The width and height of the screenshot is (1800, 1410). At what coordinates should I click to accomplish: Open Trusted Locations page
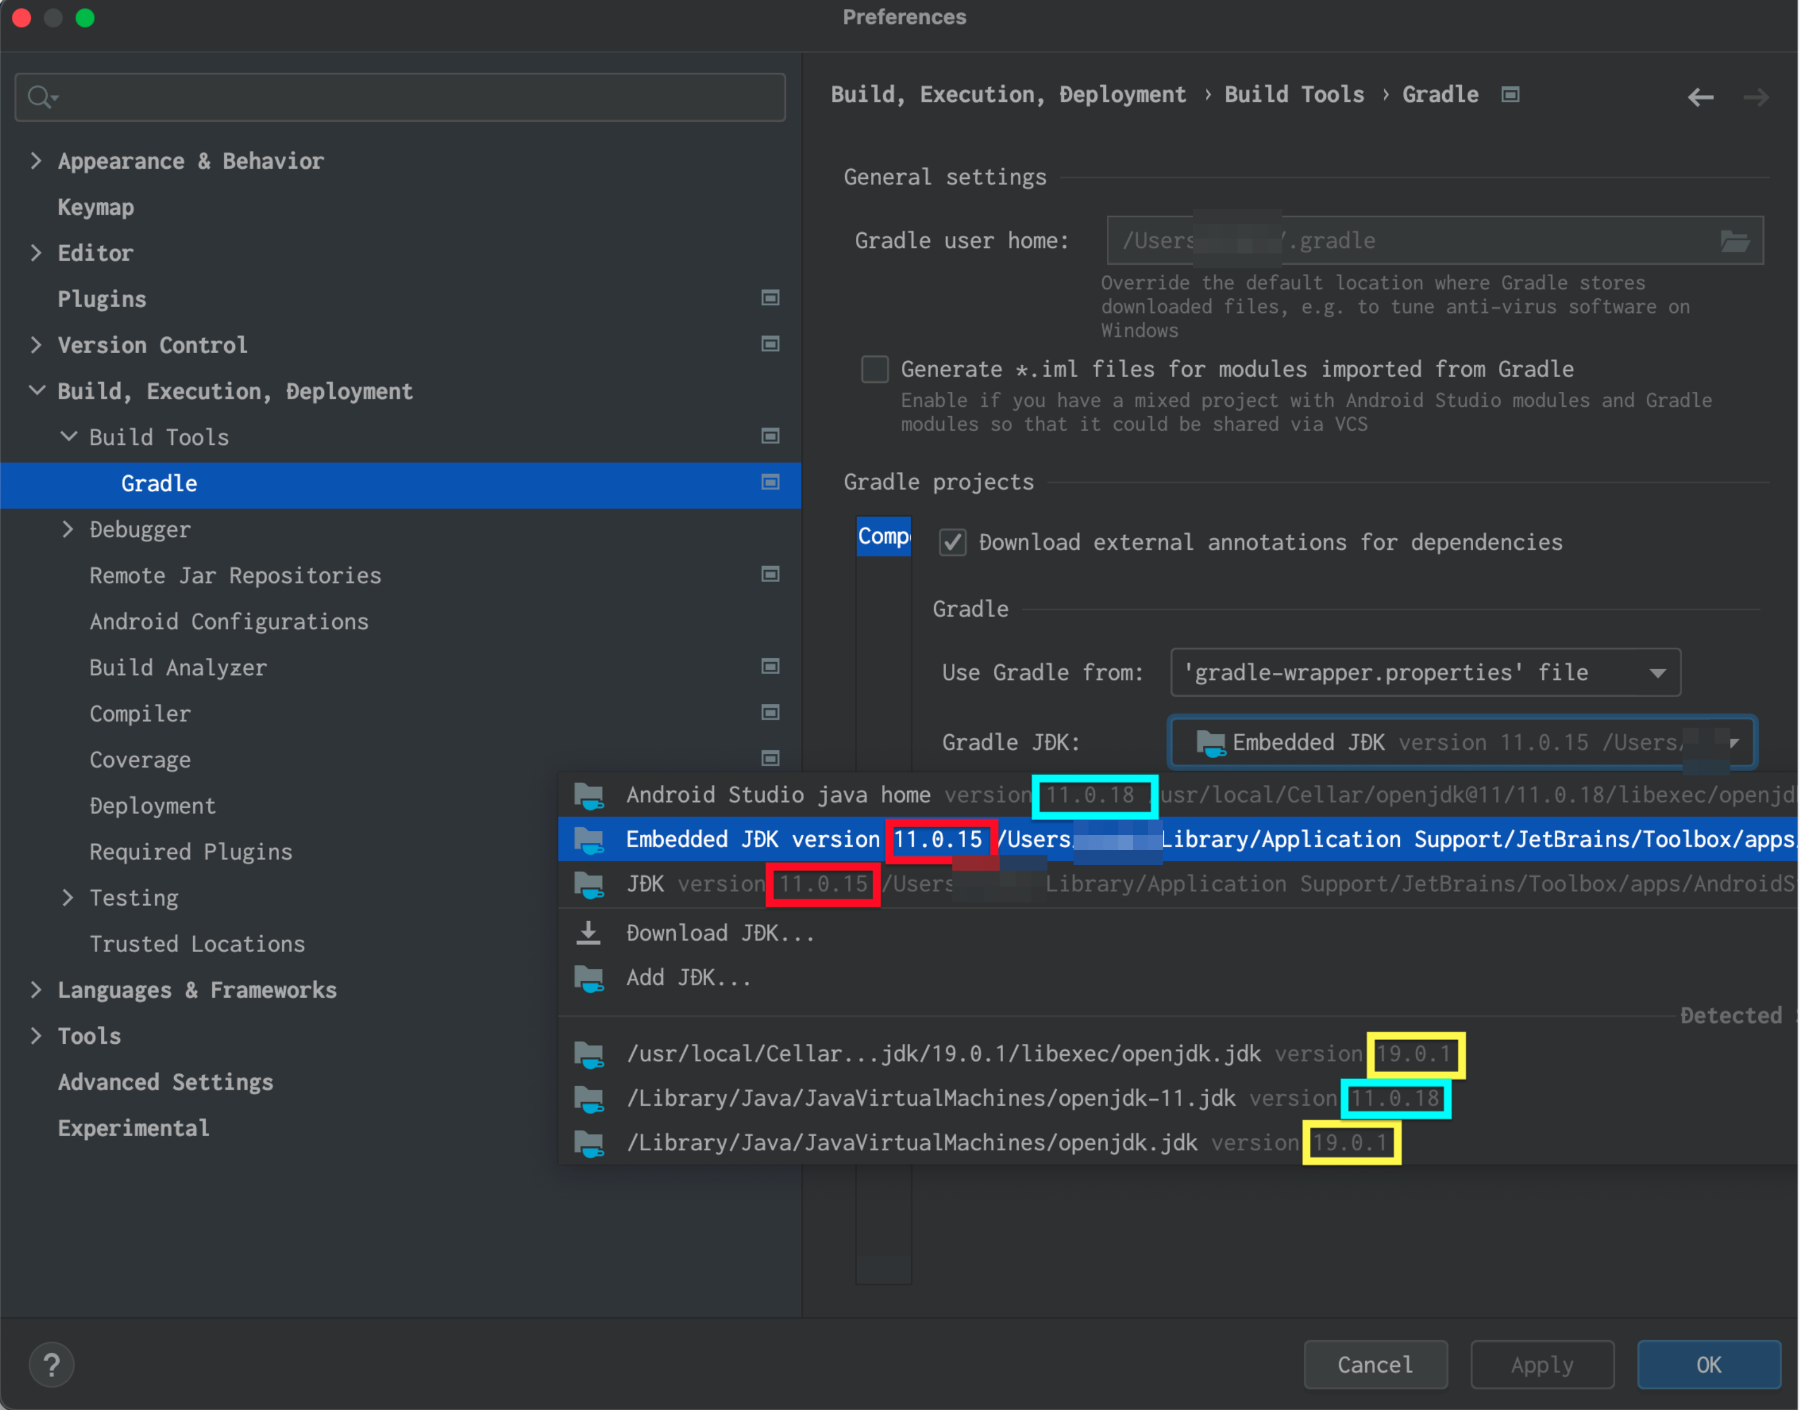[197, 944]
